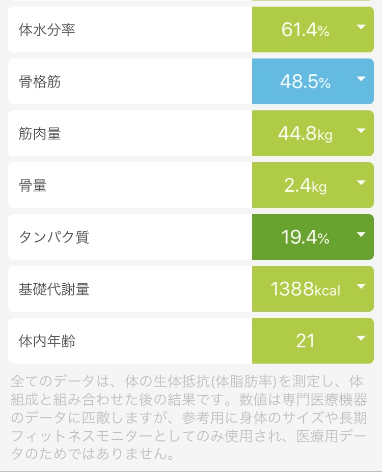Open the 体水分率 row label
Image resolution: width=382 pixels, height=476 pixels.
(47, 29)
